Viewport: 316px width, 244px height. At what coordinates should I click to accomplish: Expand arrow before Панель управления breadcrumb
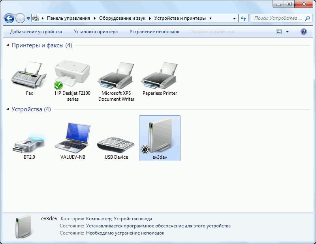pyautogui.click(x=43, y=18)
